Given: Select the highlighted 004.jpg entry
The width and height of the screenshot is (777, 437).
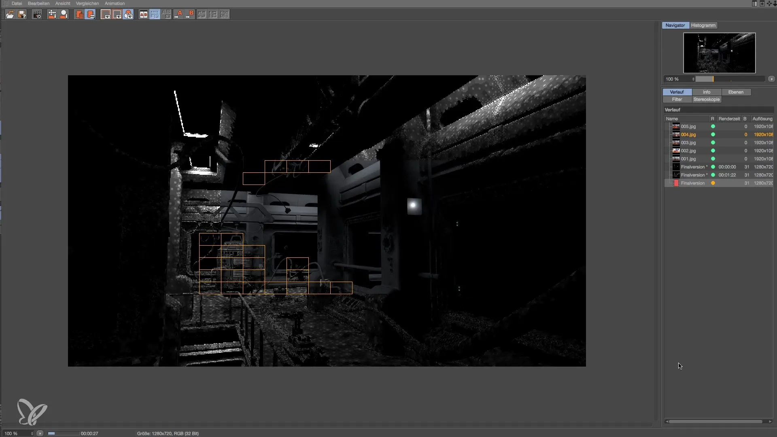Looking at the screenshot, I should 719,135.
